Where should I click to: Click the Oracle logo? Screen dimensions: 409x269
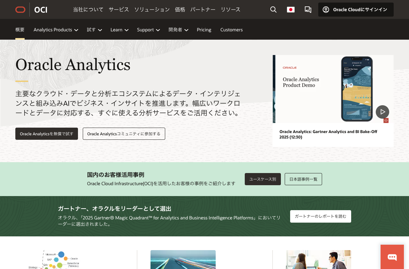[x=20, y=9]
